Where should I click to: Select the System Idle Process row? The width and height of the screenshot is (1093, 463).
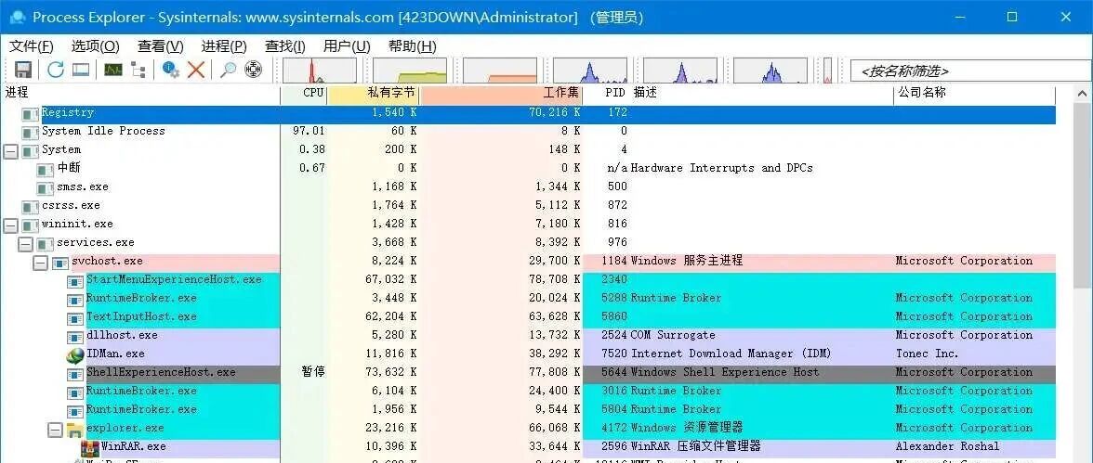pyautogui.click(x=528, y=132)
